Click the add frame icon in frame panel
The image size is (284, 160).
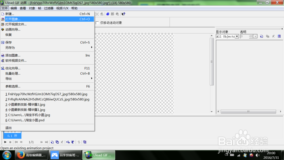coord(52,142)
